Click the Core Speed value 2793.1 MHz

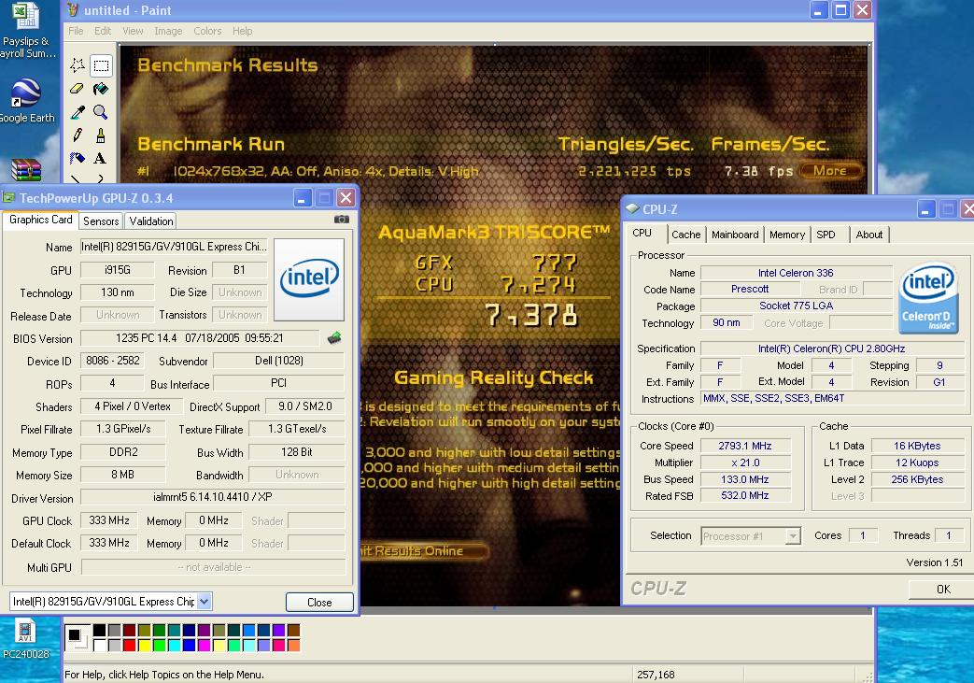[x=745, y=446]
